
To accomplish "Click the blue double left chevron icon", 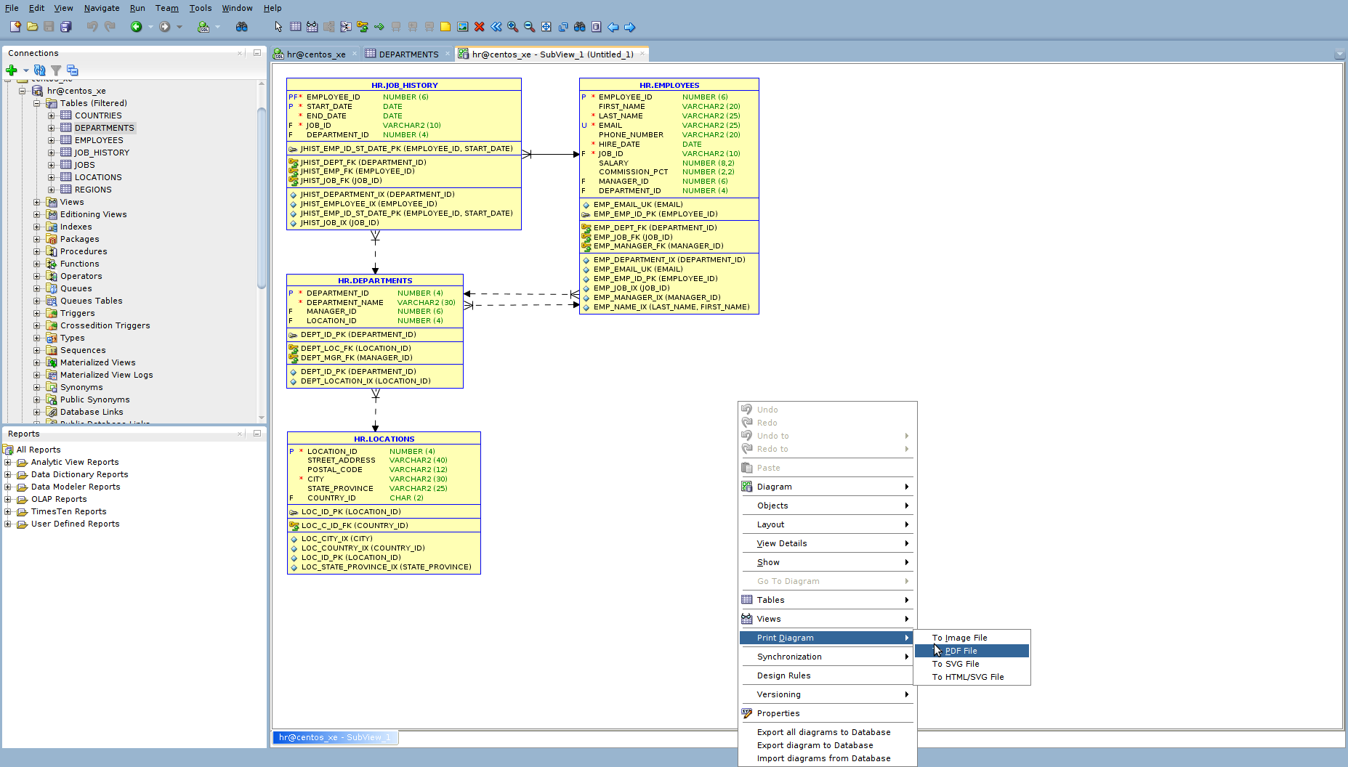I will tap(496, 27).
